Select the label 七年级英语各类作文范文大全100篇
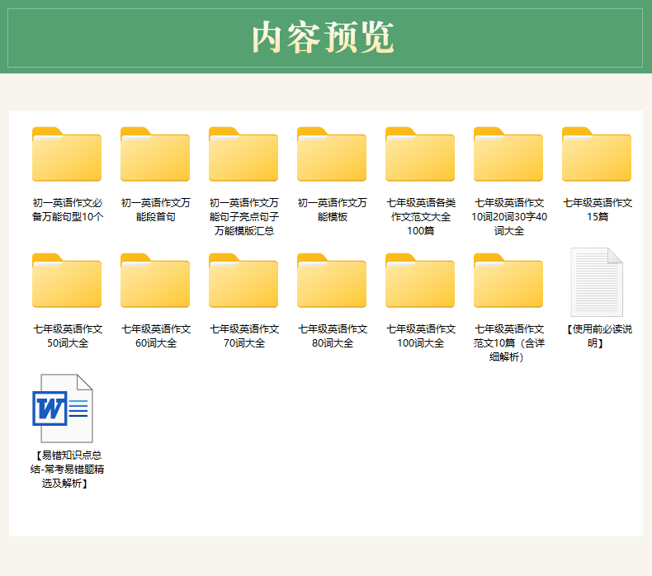 pyautogui.click(x=421, y=217)
